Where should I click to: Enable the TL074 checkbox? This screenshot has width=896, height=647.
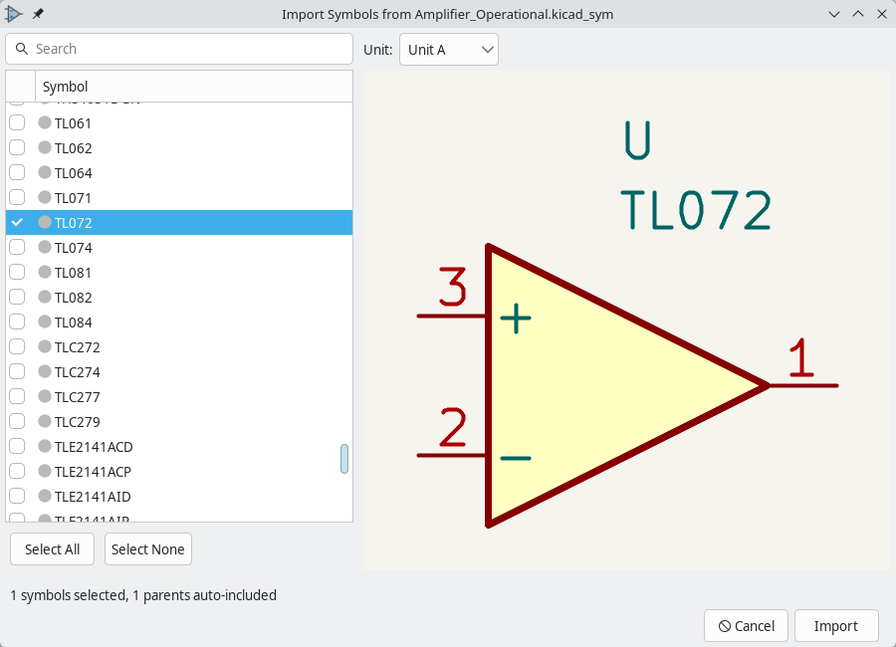[16, 247]
